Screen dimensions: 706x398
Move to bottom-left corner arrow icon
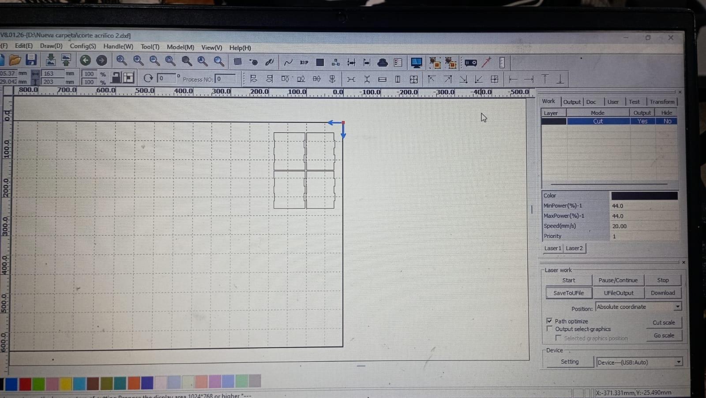pos(479,79)
